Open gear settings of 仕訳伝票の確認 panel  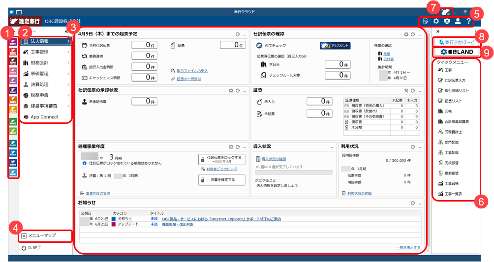(x=406, y=34)
